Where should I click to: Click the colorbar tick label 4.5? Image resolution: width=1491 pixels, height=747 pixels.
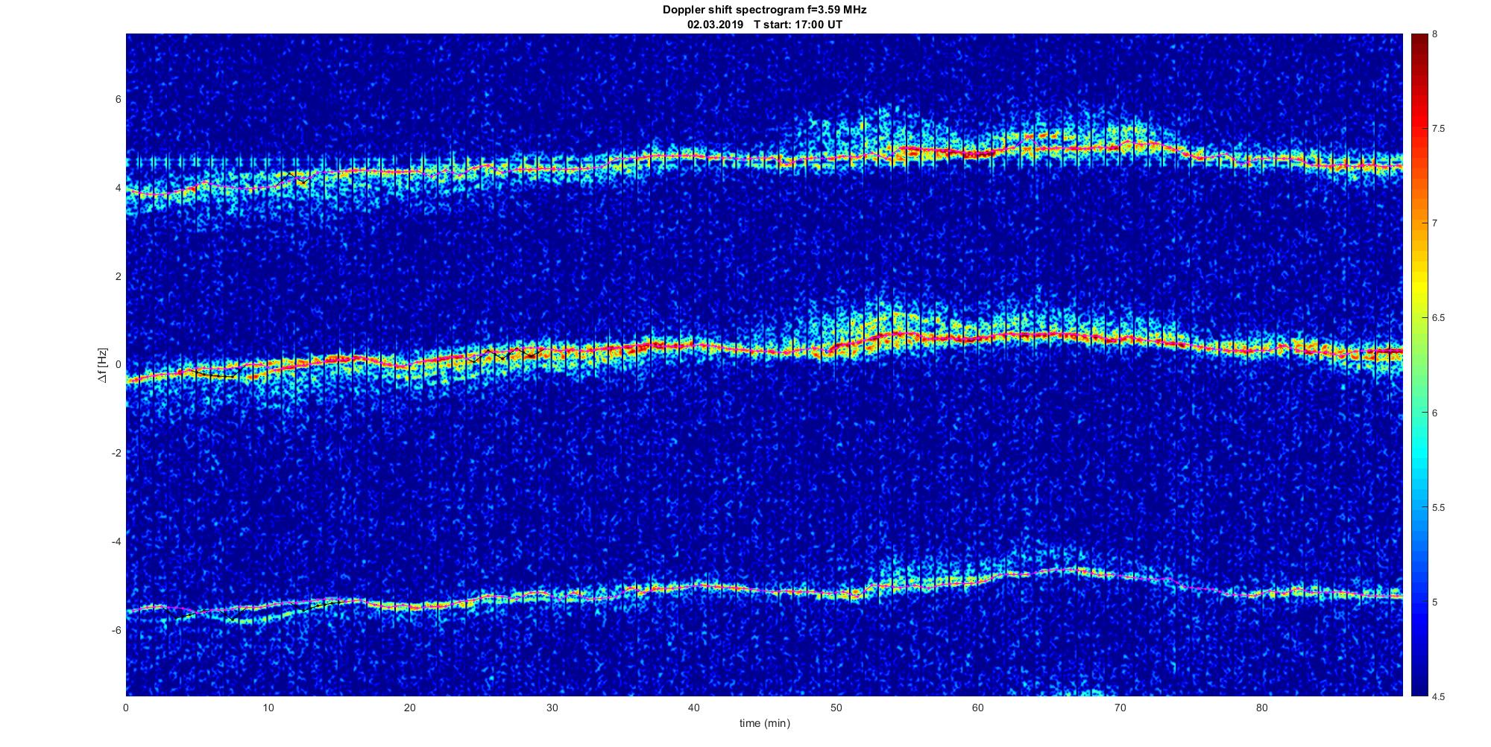[x=1438, y=696]
